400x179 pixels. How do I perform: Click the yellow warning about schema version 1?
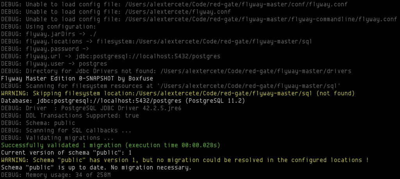point(185,160)
